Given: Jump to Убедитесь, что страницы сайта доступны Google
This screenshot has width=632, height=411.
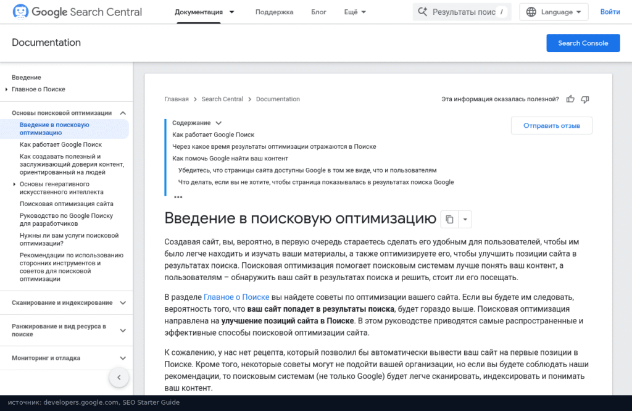Looking at the screenshot, I should (307, 170).
